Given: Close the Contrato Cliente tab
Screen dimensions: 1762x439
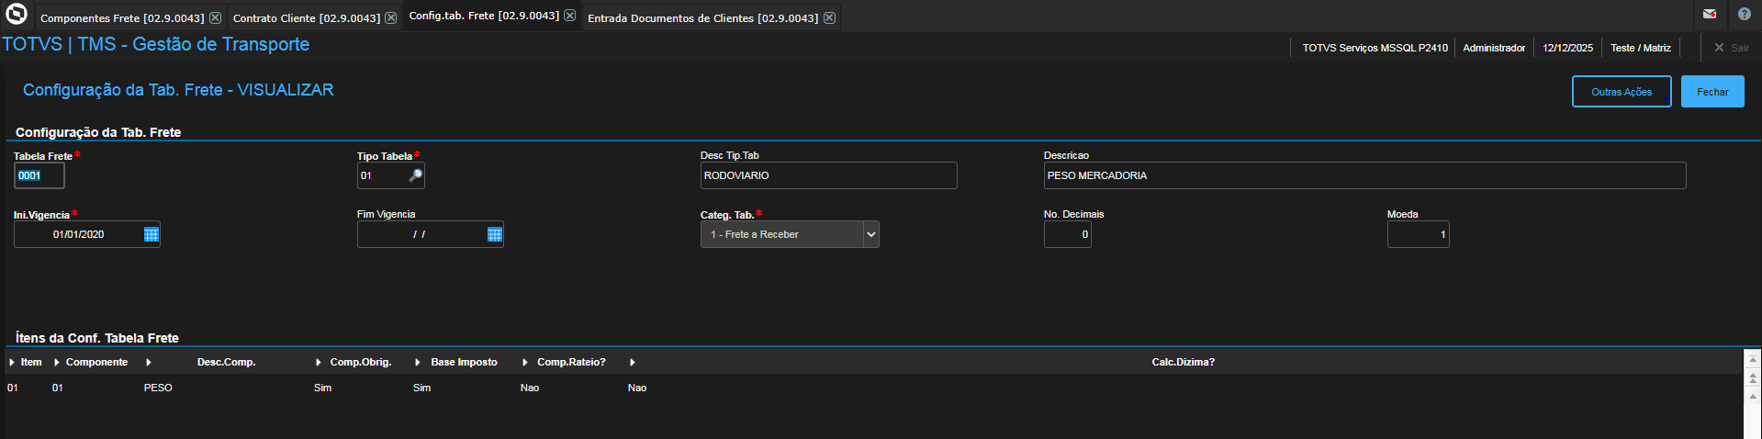Looking at the screenshot, I should pyautogui.click(x=391, y=17).
